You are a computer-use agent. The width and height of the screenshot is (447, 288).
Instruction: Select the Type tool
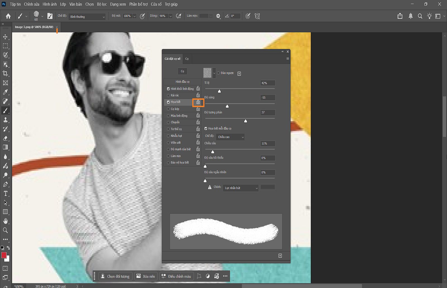coord(6,193)
